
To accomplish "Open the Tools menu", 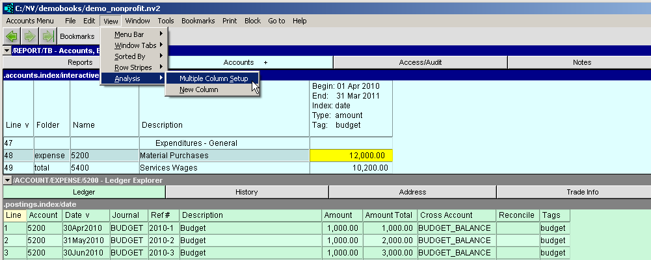I will tap(166, 21).
